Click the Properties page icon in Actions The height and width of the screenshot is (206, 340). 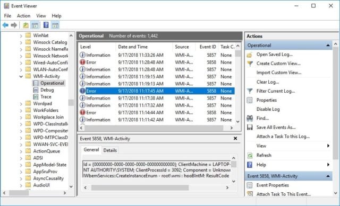(250, 100)
